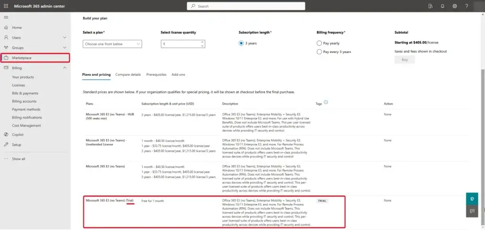Open Payment methods page
The image size is (485, 230).
point(26,109)
